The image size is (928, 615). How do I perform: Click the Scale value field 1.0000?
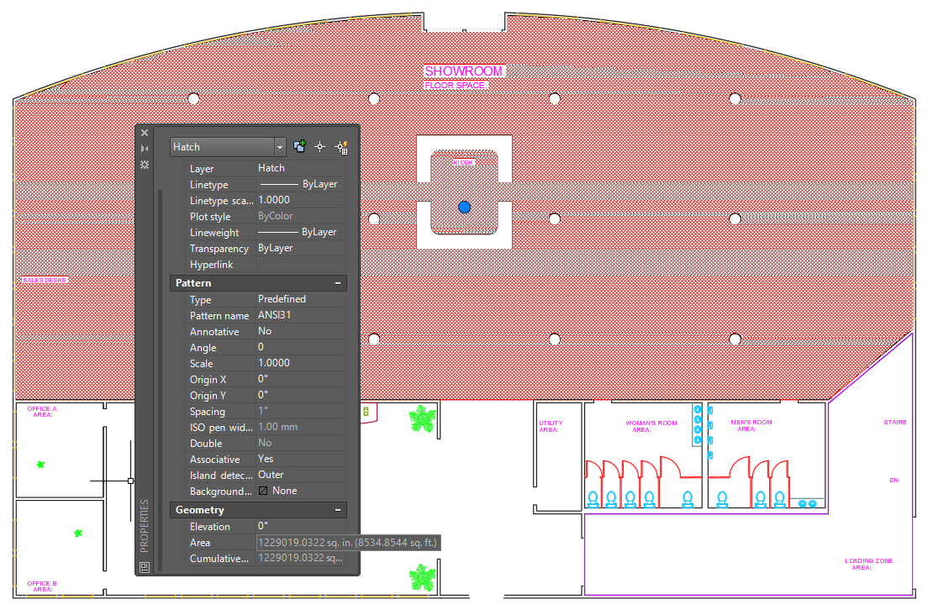300,364
